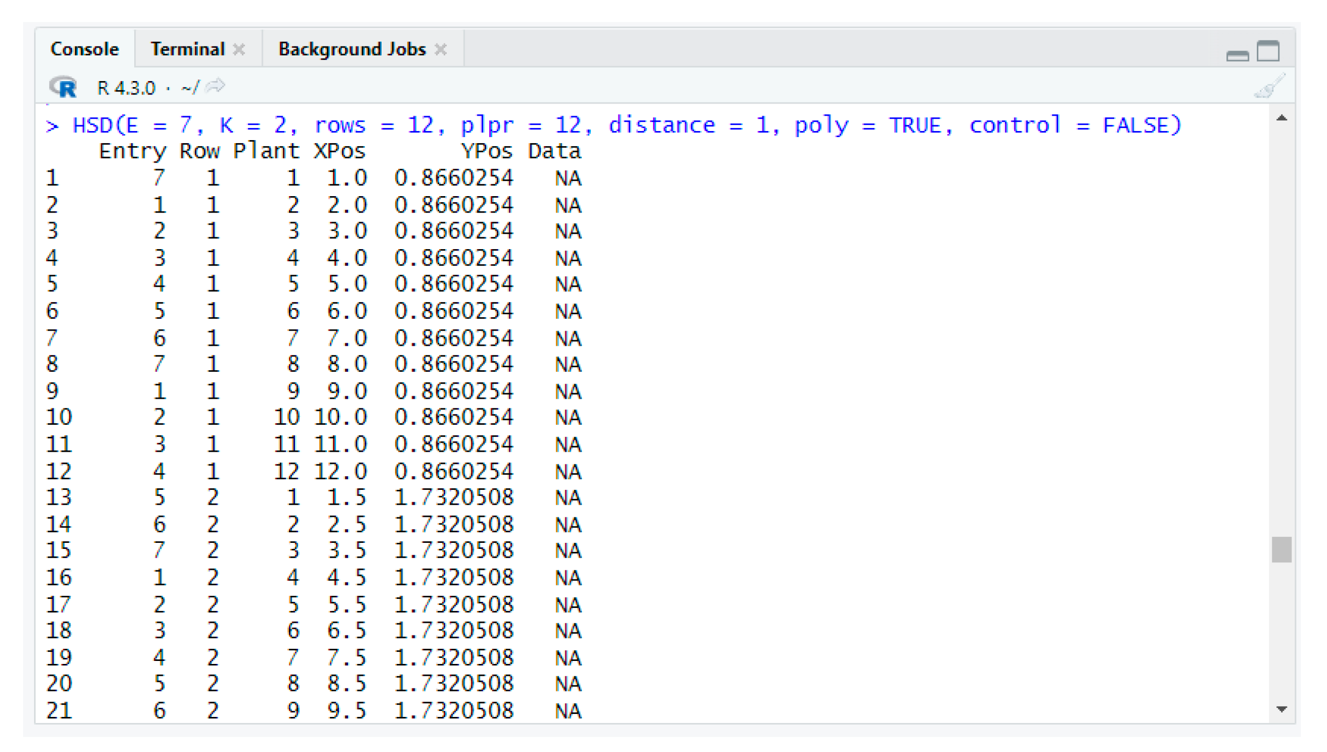Close the Background Jobs tab
Screen dimensions: 1327x752
coord(440,50)
